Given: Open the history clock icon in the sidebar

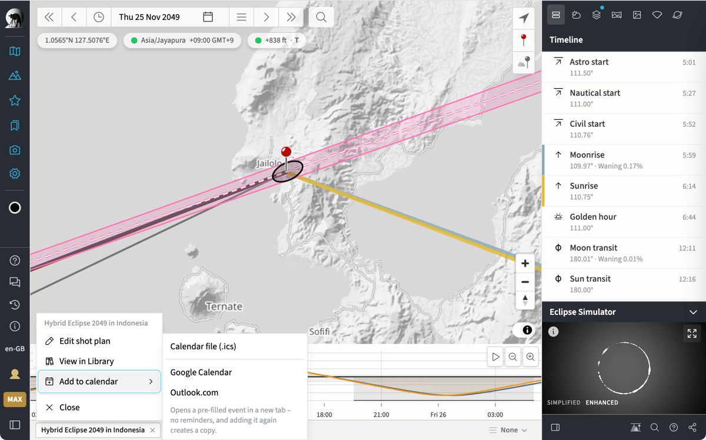Looking at the screenshot, I should (x=15, y=304).
